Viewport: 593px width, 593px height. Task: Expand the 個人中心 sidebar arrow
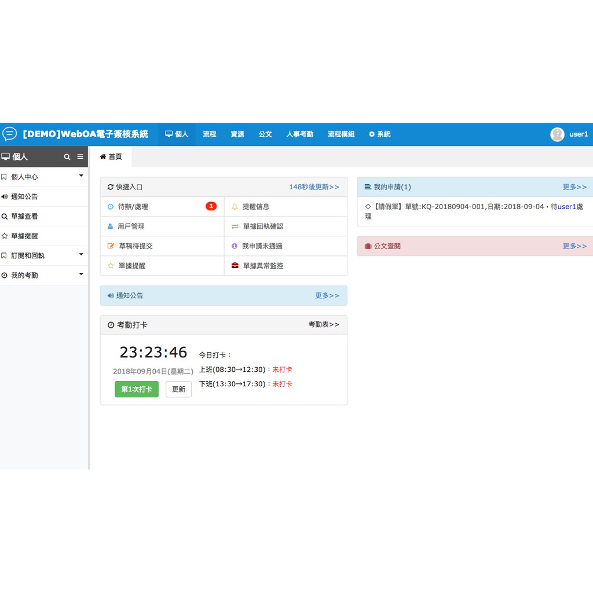point(81,175)
